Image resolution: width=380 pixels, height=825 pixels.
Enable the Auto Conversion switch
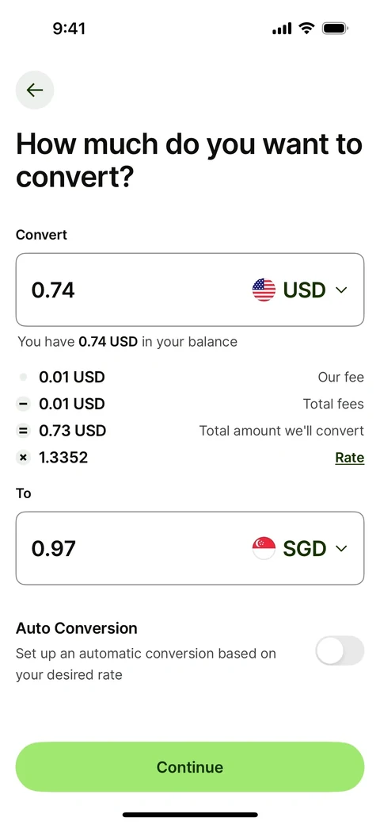340,650
